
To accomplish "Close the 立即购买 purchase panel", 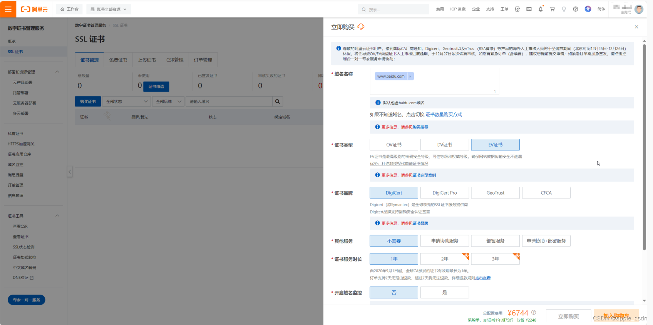I will (636, 27).
